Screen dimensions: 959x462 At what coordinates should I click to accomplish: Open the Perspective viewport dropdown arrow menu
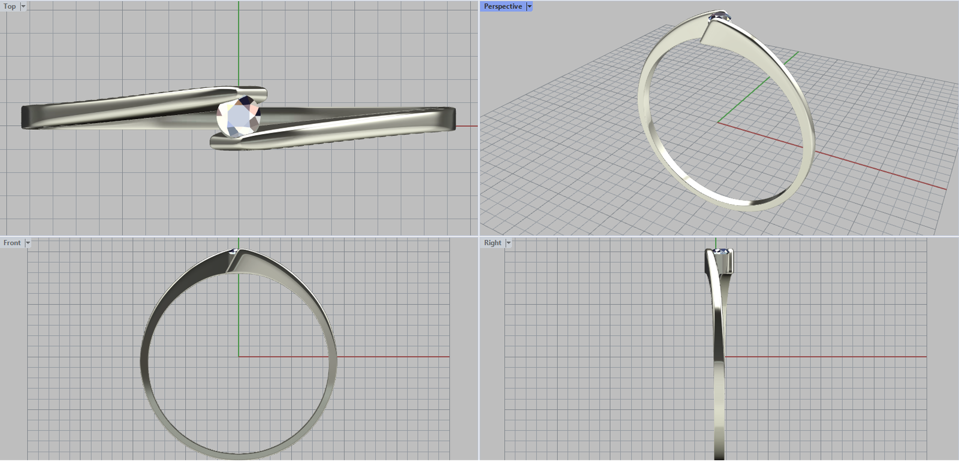pos(529,7)
